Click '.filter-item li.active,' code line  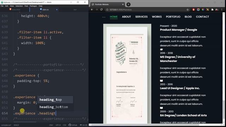point(40,32)
